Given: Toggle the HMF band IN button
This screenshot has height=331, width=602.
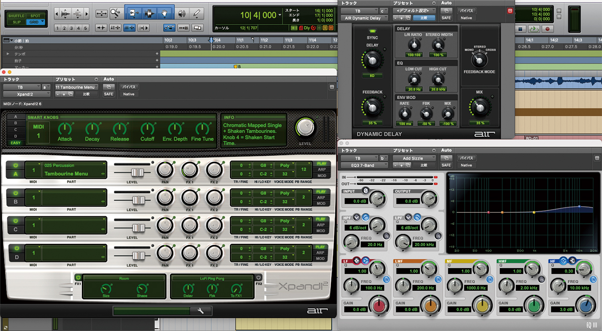Looking at the screenshot, I should point(541,278).
